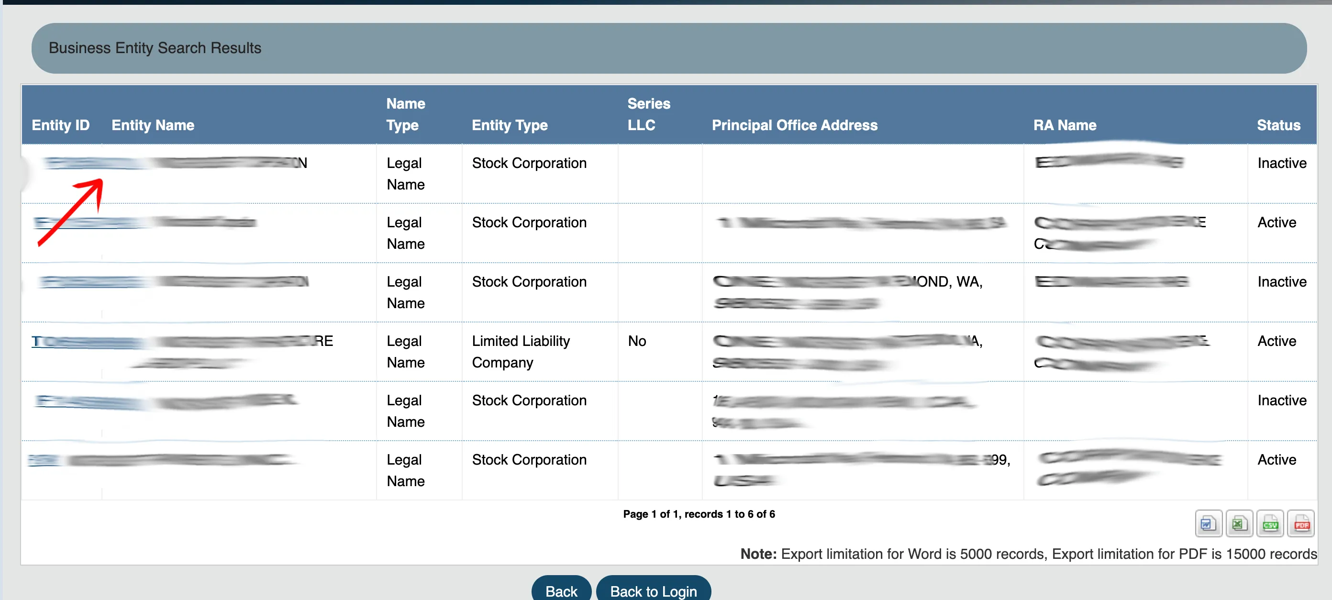Screen dimensions: 1332x600
Task: Sort by Entity ID column header
Action: coord(60,125)
